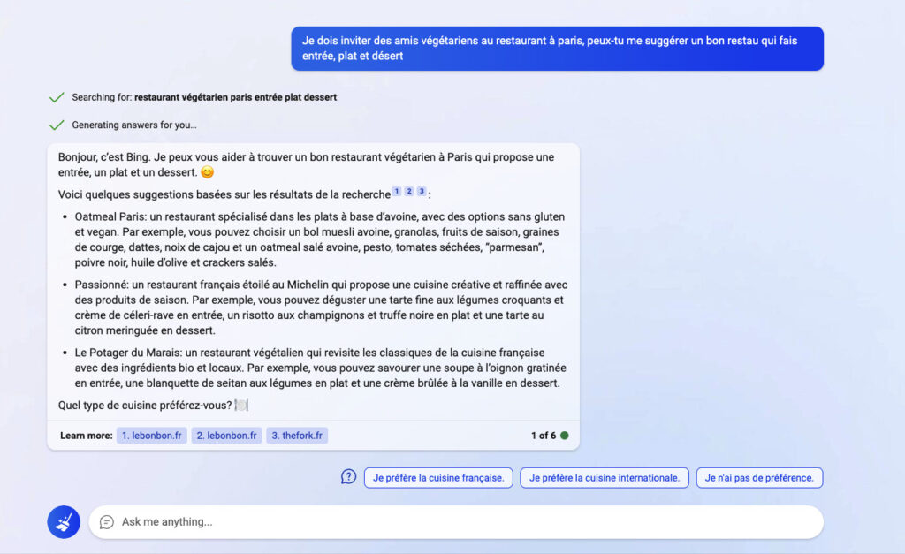Open the '1. lebonbon.fr' source link

(x=152, y=436)
